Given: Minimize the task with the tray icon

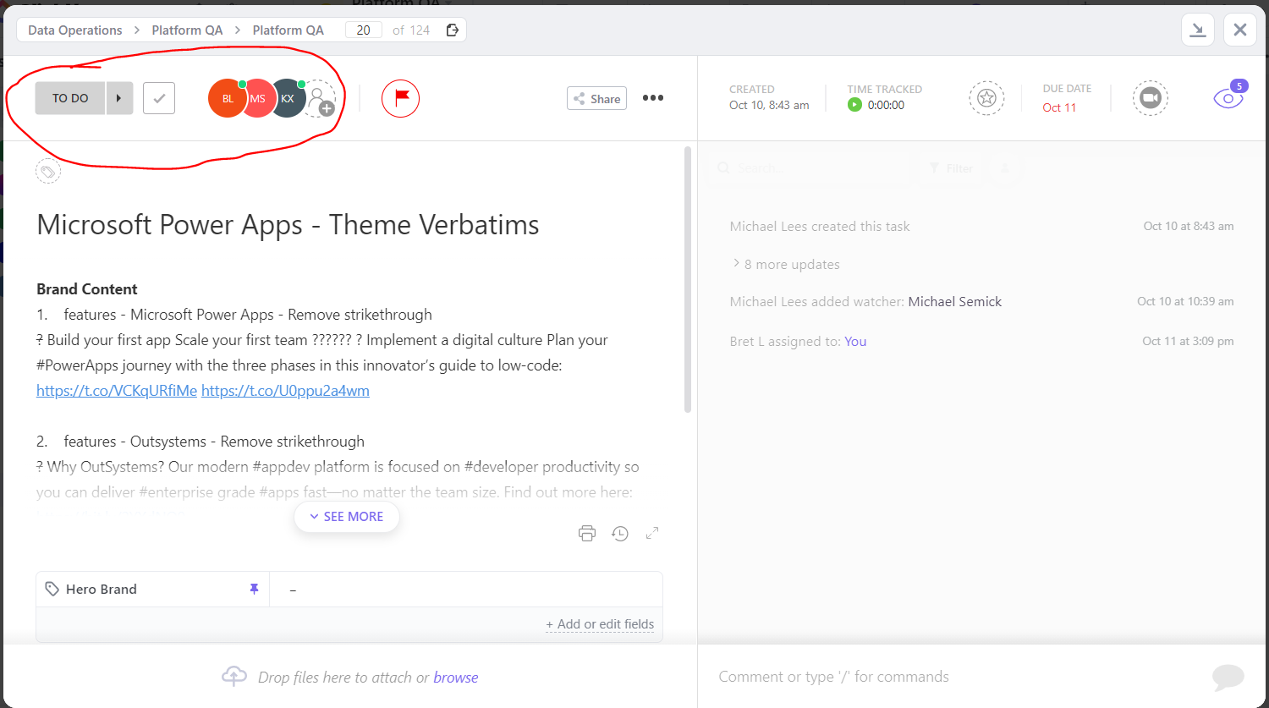Looking at the screenshot, I should click(1198, 30).
